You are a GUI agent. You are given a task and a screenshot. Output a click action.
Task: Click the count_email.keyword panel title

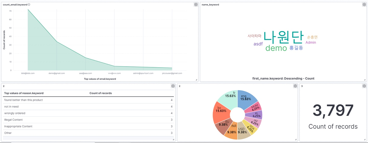[15, 5]
